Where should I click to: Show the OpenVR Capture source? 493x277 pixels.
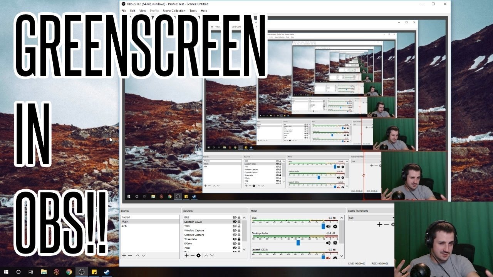(234, 235)
